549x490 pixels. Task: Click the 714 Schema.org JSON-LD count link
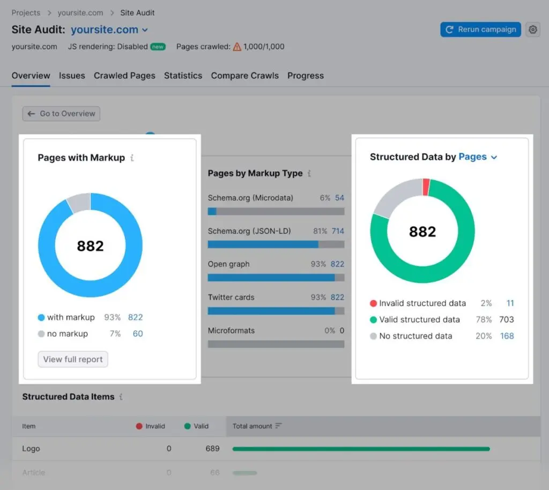click(337, 231)
